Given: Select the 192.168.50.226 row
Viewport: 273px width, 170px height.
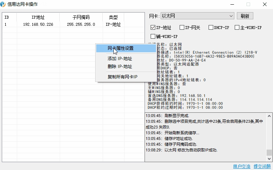Looking at the screenshot, I should click(x=38, y=25).
